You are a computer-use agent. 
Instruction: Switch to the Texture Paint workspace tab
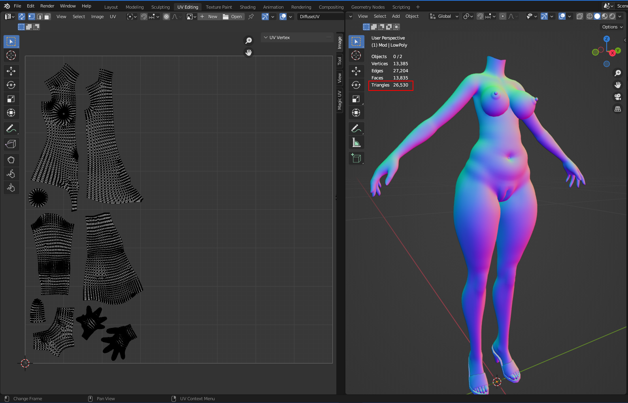pyautogui.click(x=219, y=7)
